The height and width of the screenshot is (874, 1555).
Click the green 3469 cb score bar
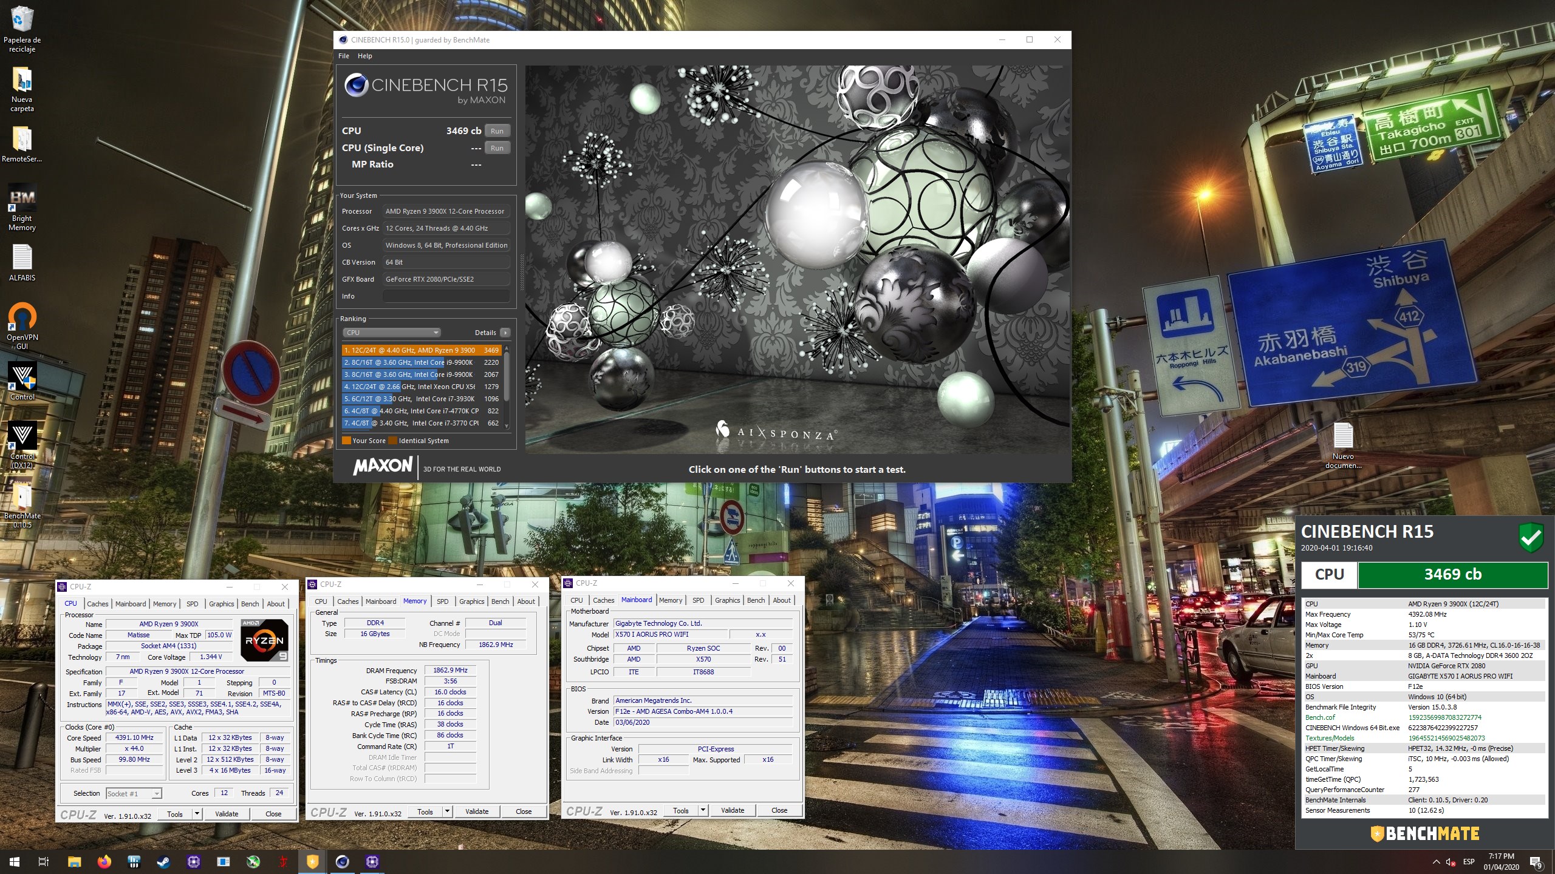pyautogui.click(x=1452, y=575)
